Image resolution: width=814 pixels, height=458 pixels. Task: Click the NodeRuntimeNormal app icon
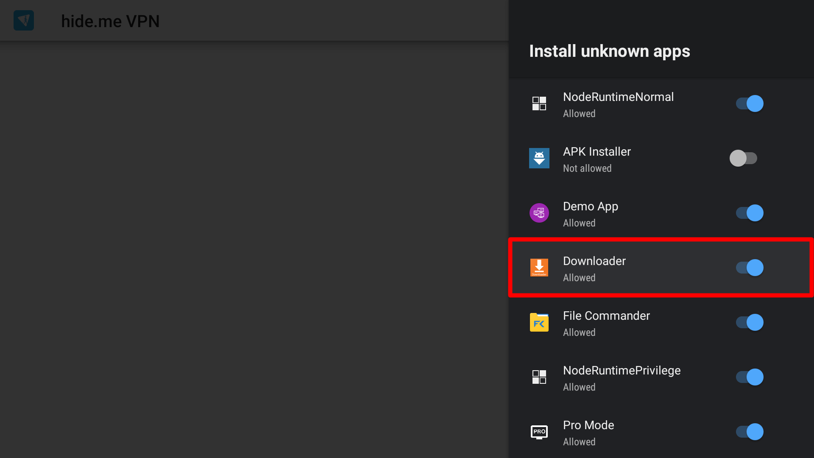click(x=539, y=103)
